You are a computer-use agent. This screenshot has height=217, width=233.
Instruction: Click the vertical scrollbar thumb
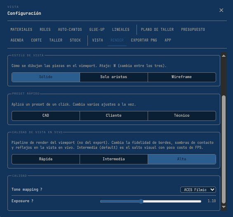coord(224,150)
